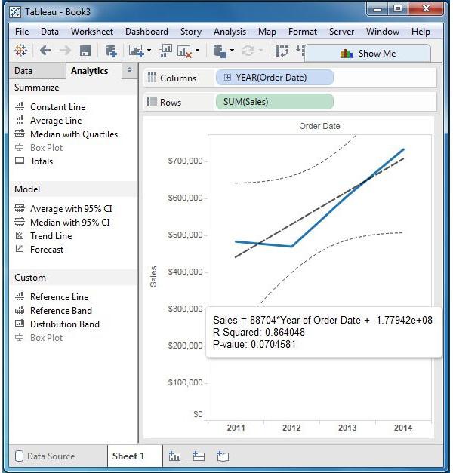Click the Run Update refresh icon
The width and height of the screenshot is (453, 473).
(x=248, y=51)
